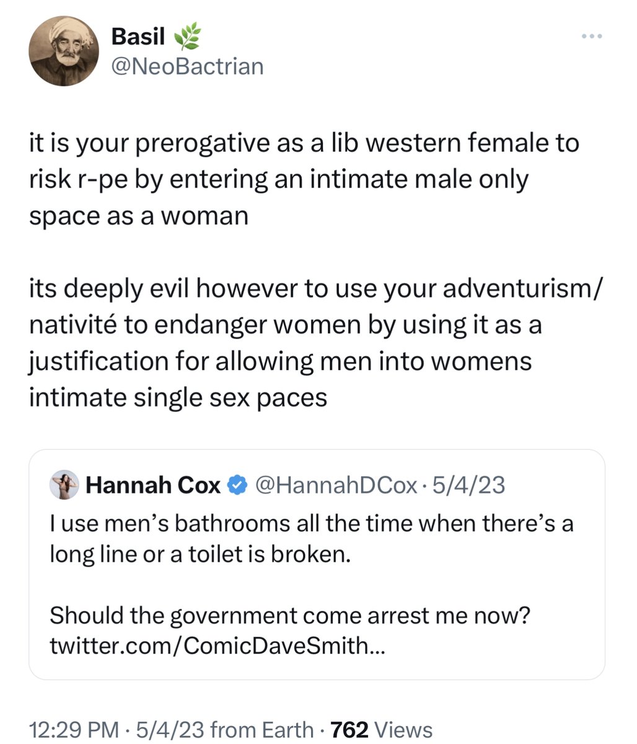Click the "from Earth" location text
Image resolution: width=637 pixels, height=744 pixels.
261,729
